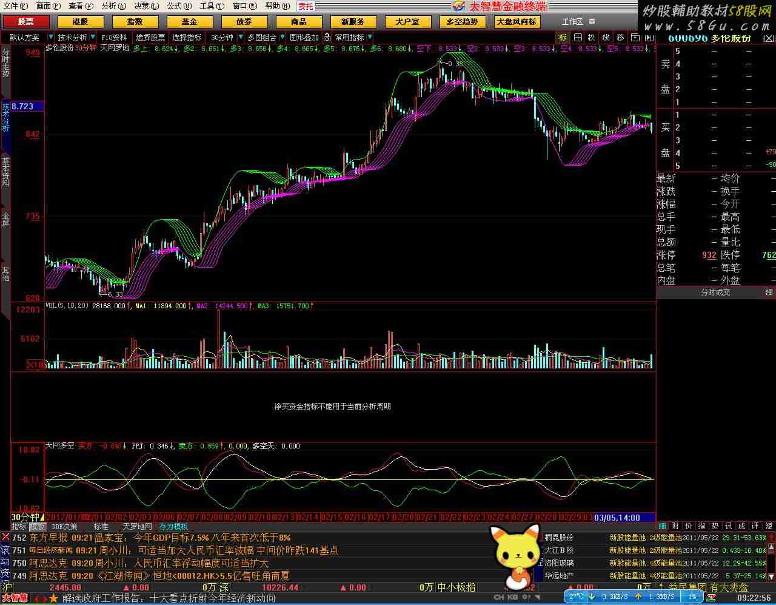776x605 pixels.
Task: Open news item 749 恒地 story
Action: pos(151,576)
